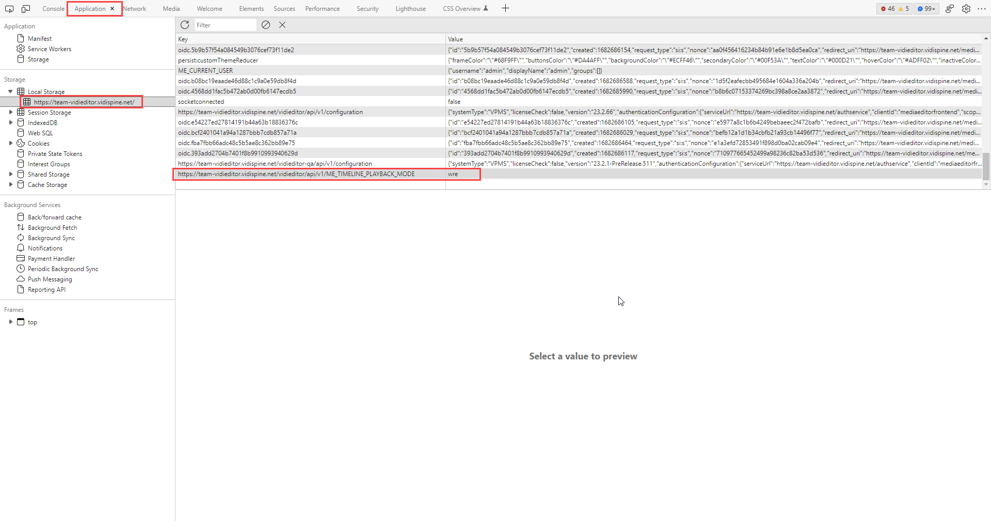Switch to the Network tab
Screen dimensions: 991x521
click(x=135, y=9)
